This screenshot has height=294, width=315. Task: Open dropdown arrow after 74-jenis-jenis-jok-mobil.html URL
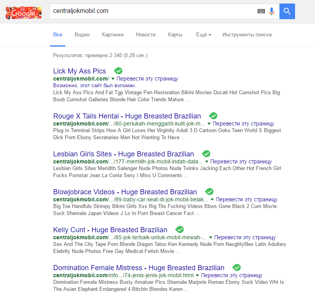197,276
